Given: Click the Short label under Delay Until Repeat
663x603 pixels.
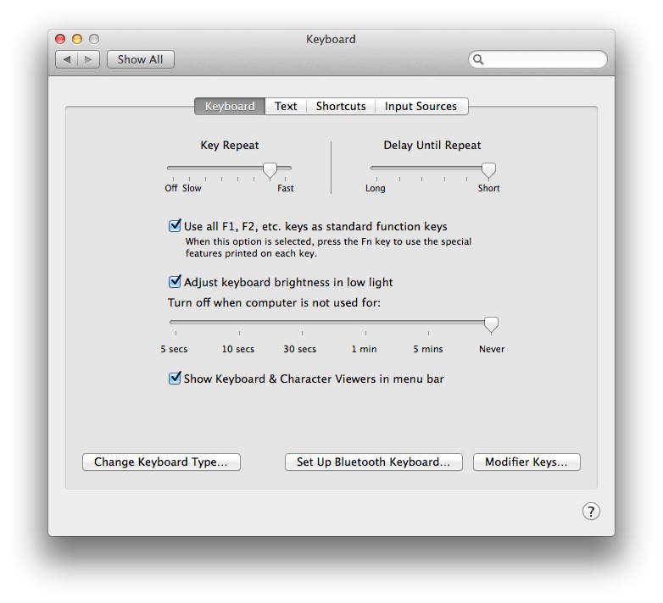Looking at the screenshot, I should [489, 188].
